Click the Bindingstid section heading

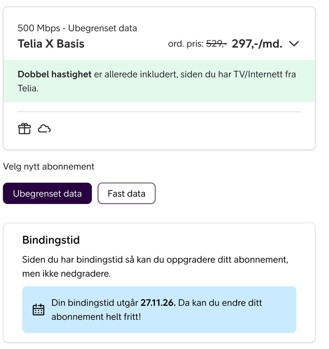[51, 240]
